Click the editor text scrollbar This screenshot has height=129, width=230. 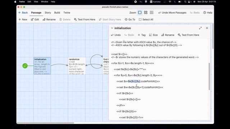click(209, 76)
